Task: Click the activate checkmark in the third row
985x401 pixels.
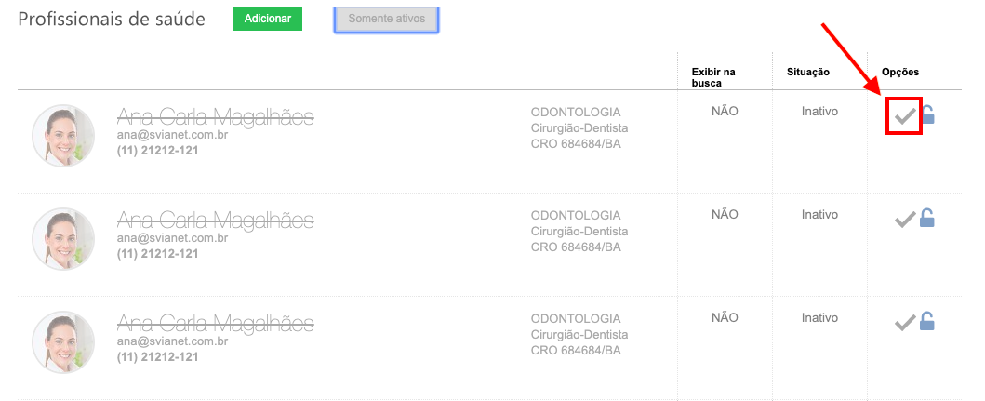Action: (904, 323)
